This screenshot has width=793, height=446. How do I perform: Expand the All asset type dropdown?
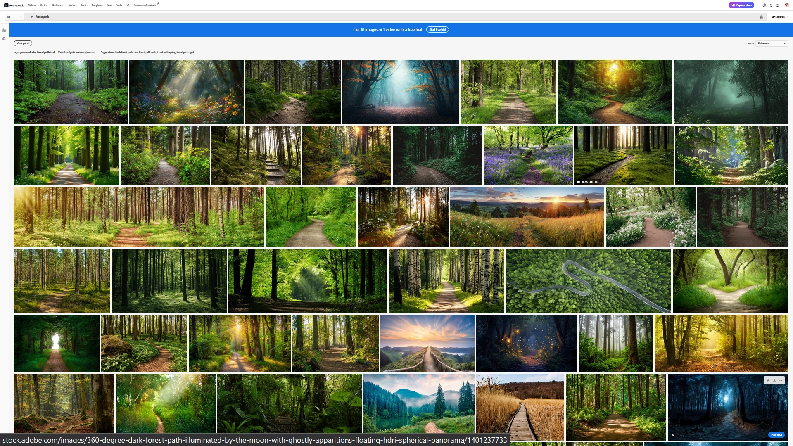[x=14, y=17]
